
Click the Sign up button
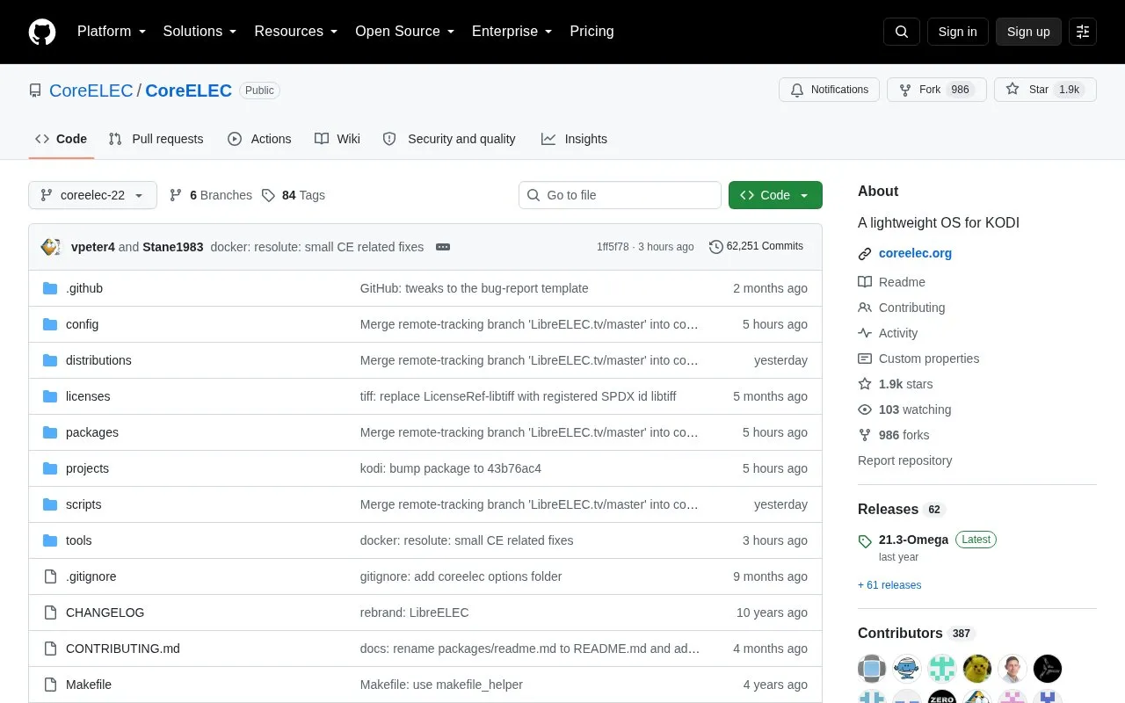tap(1028, 32)
